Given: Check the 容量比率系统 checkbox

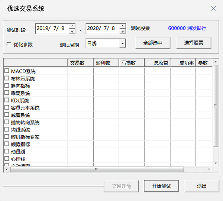Looking at the screenshot, I should tap(7, 107).
